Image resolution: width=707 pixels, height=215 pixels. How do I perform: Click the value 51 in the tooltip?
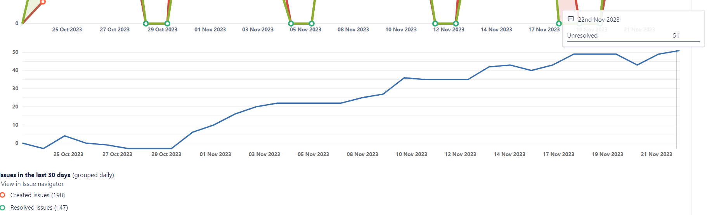(x=676, y=36)
